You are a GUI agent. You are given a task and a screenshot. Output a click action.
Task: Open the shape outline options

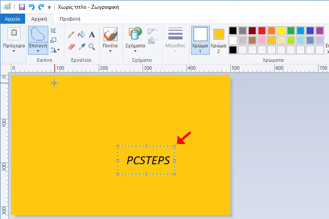pos(153,31)
